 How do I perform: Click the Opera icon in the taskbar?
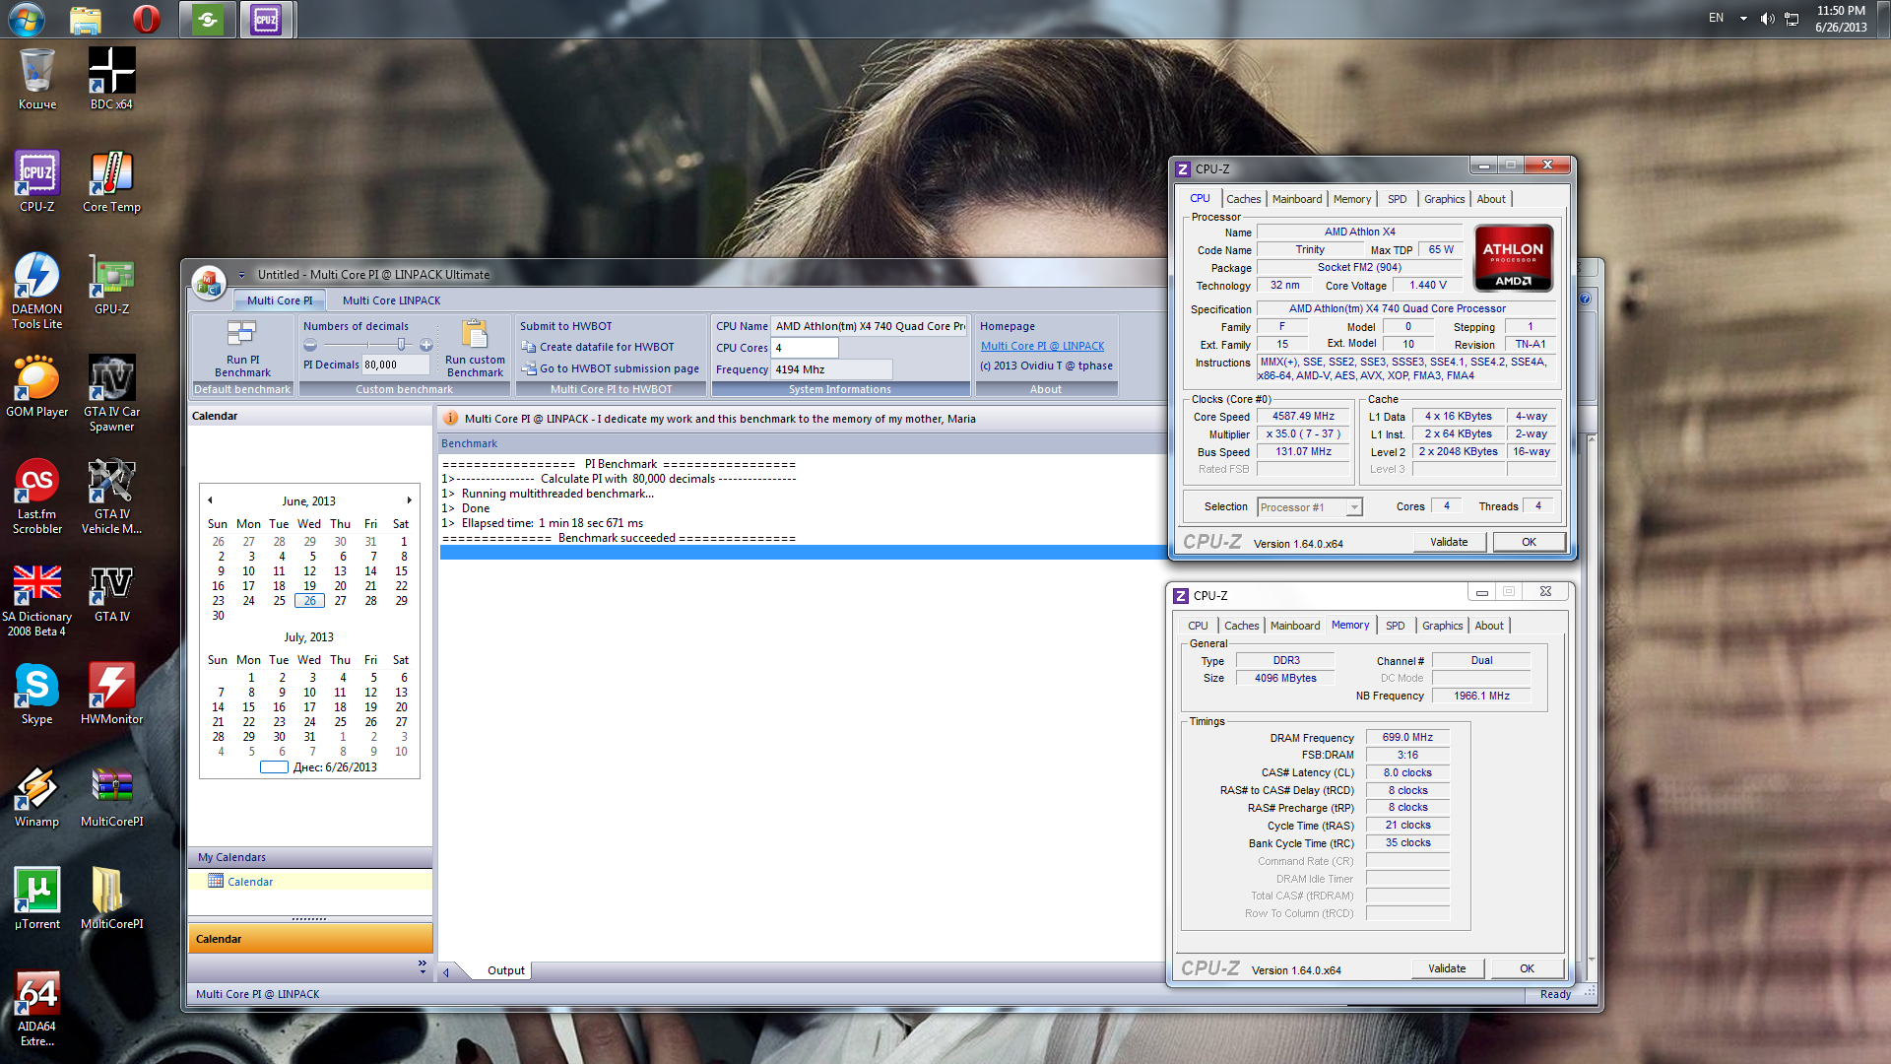click(146, 19)
